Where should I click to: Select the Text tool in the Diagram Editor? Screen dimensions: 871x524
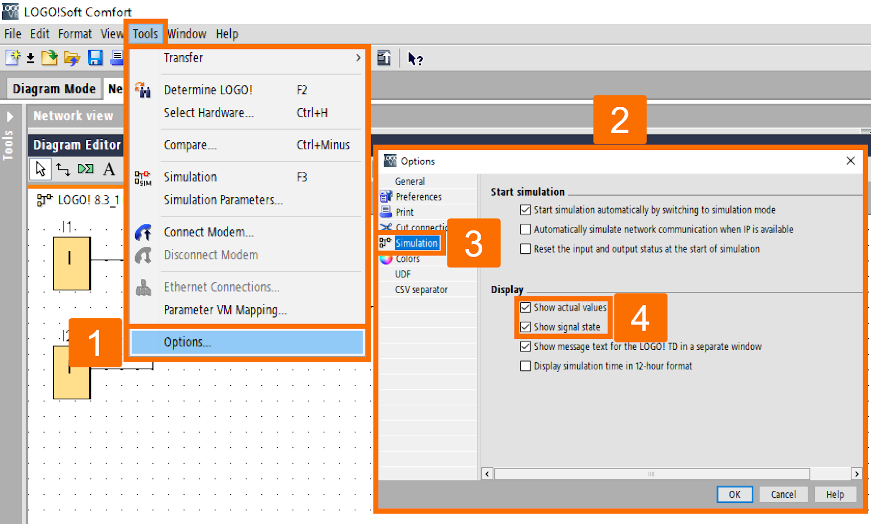click(x=109, y=169)
